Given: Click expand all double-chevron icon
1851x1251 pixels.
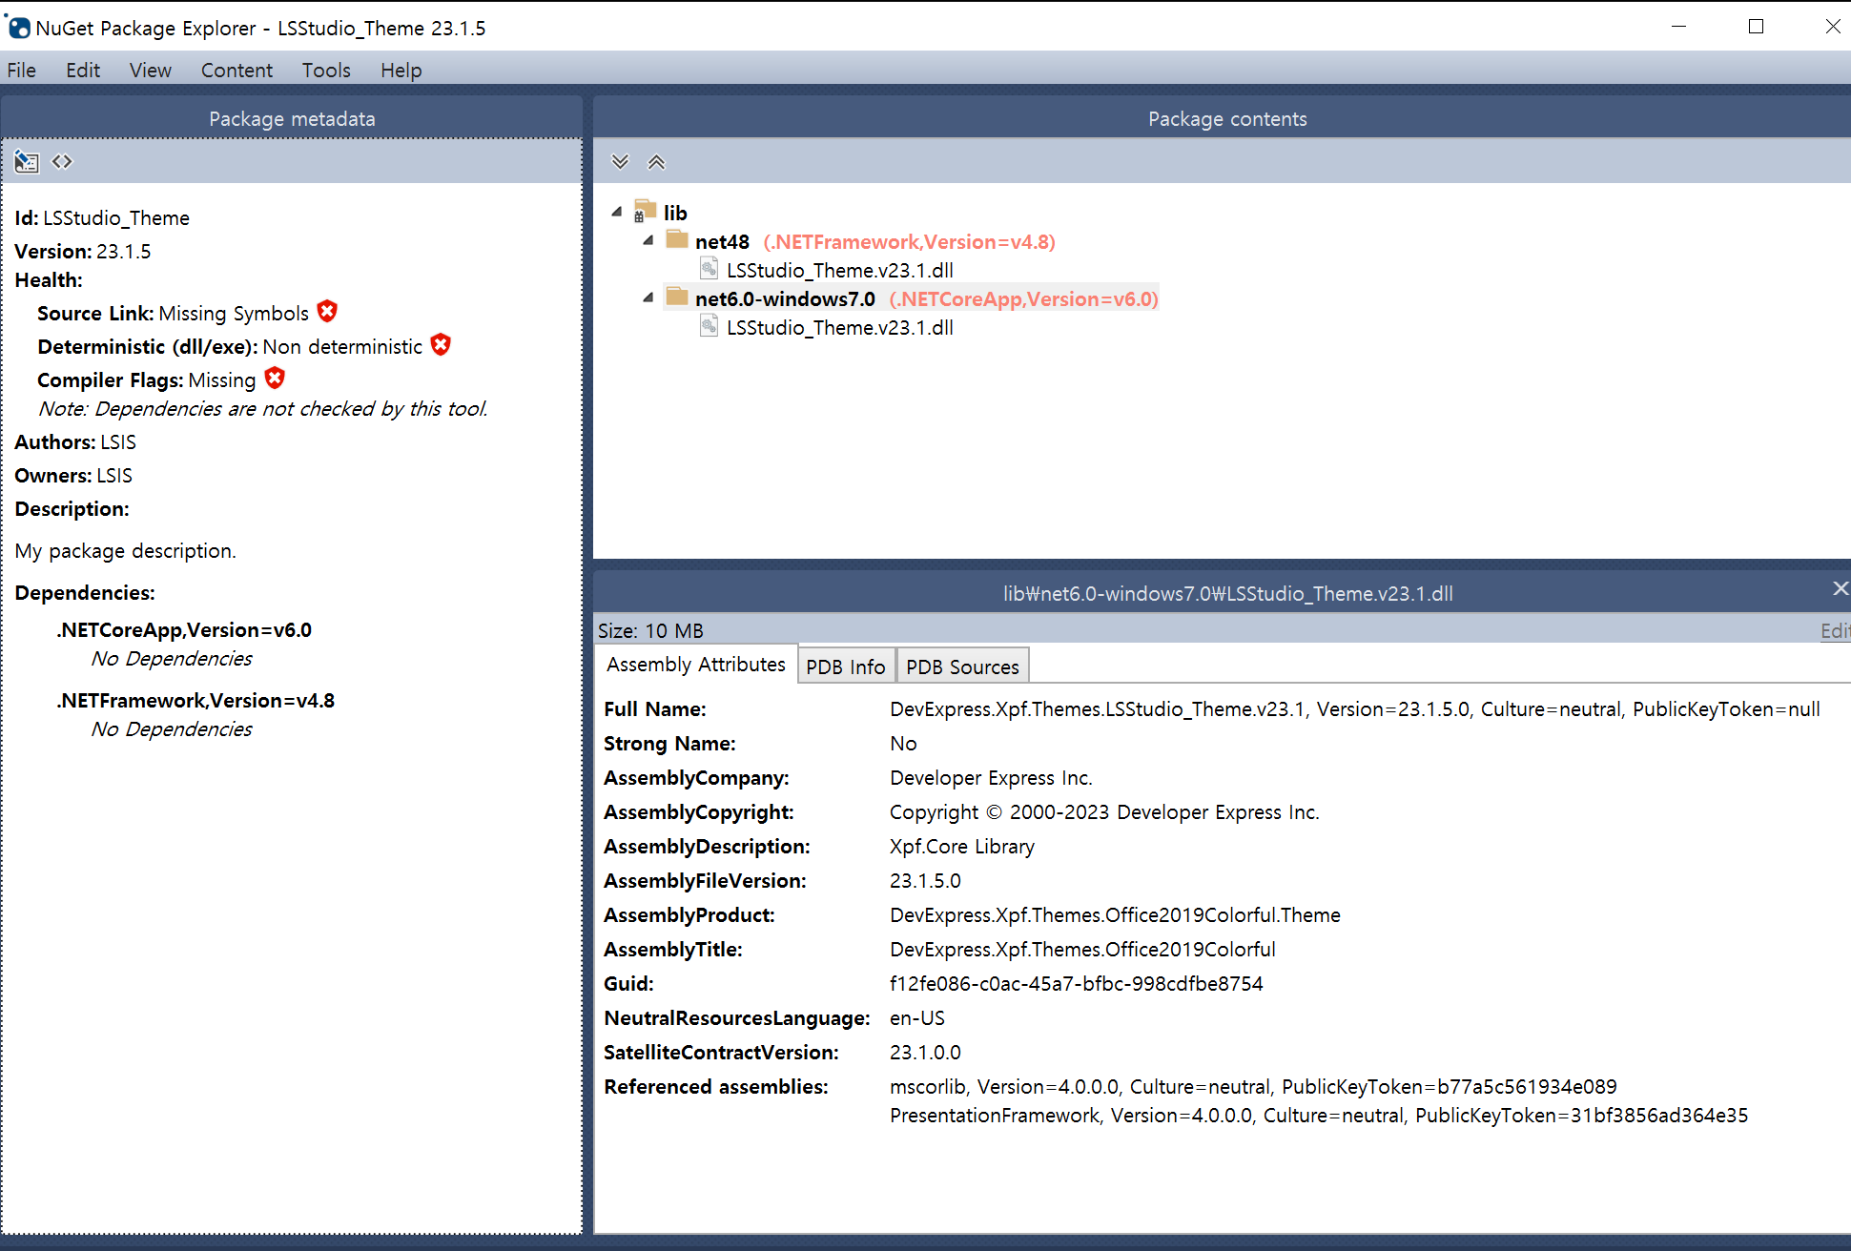Looking at the screenshot, I should (620, 162).
